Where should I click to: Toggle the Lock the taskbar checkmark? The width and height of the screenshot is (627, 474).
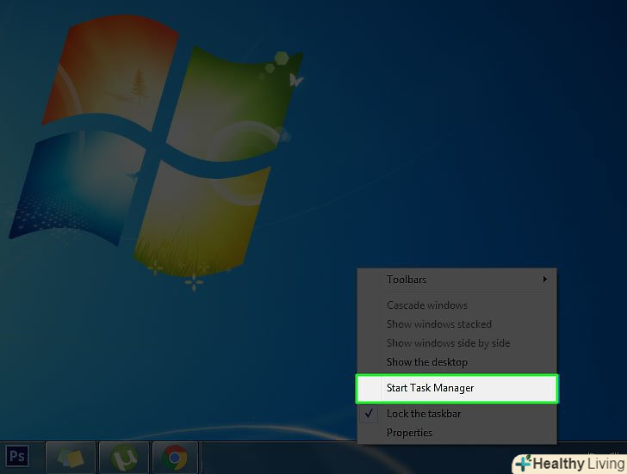point(369,413)
